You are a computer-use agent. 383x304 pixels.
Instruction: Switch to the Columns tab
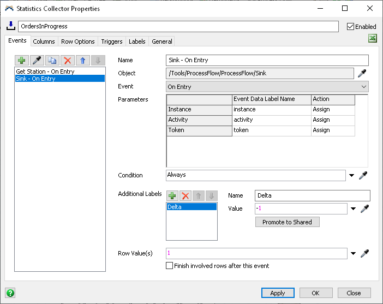pos(44,41)
